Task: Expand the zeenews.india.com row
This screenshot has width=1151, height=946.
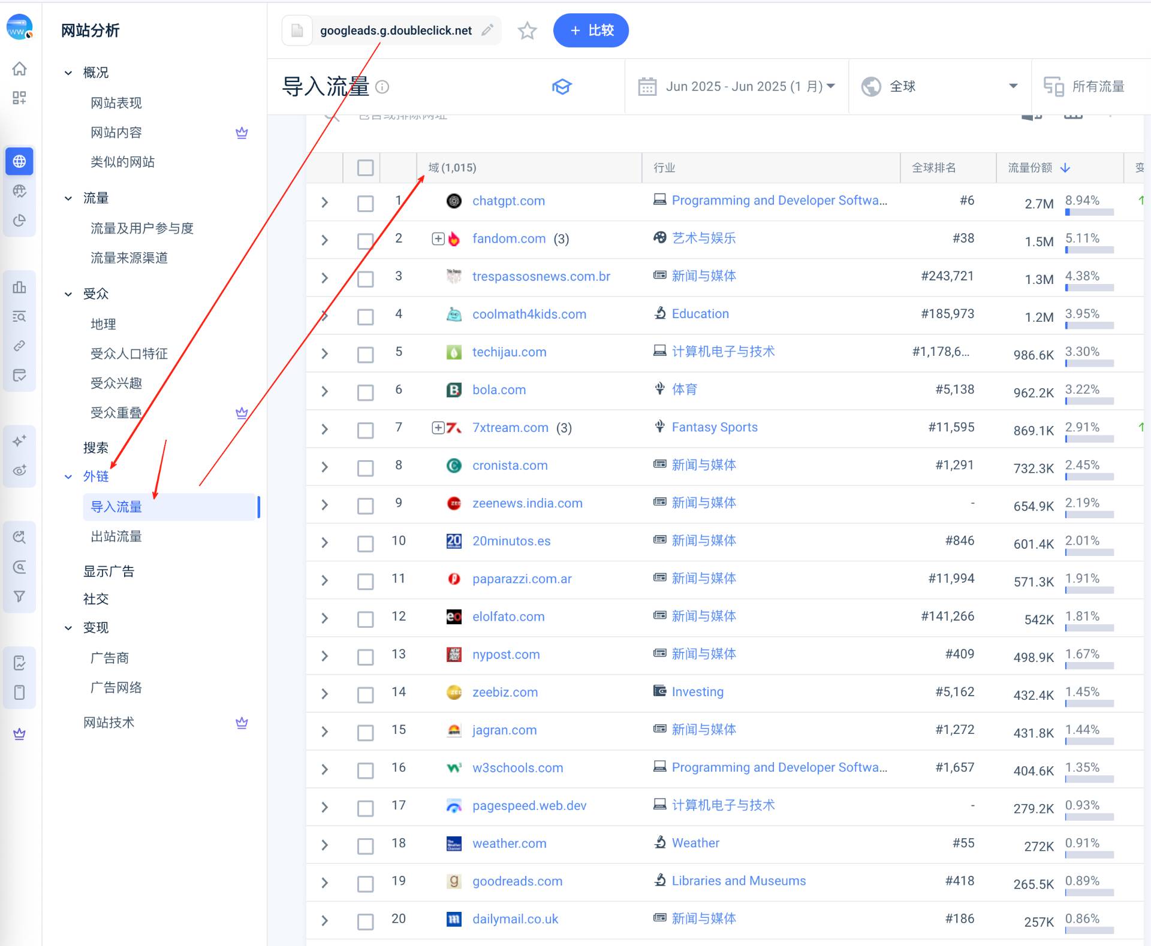Action: (324, 504)
